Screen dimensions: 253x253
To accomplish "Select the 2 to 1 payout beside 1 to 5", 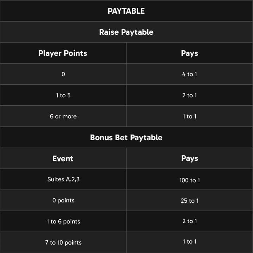I will (189, 95).
